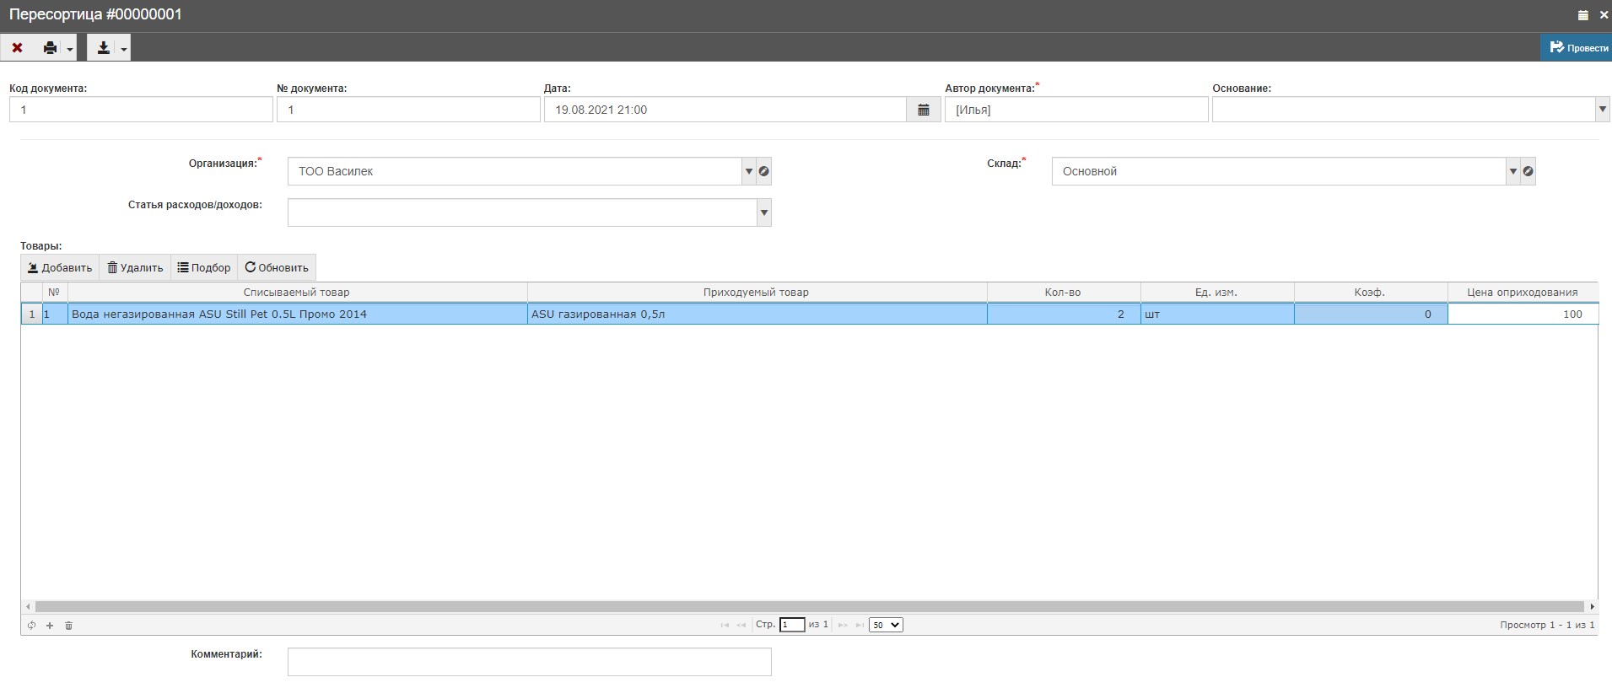
Task: Click the plus icon in grid footer
Action: (x=50, y=626)
